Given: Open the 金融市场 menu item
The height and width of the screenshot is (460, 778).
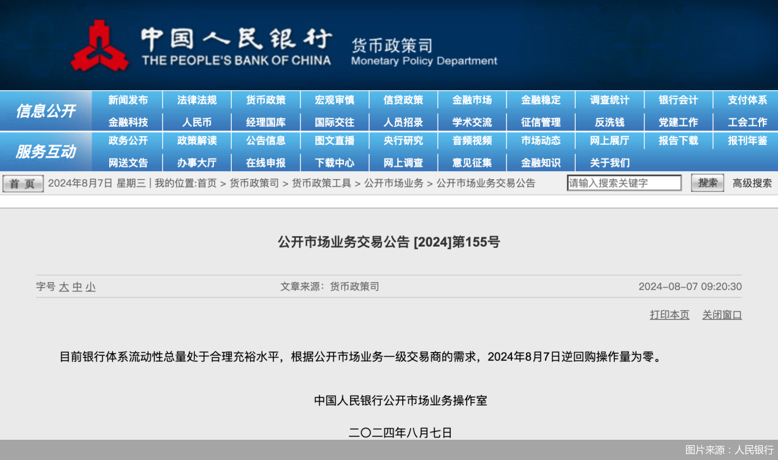Looking at the screenshot, I should click(x=472, y=100).
